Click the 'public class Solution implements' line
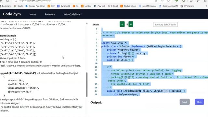Image resolution: width=208 pixels, height=117 pixels. [x=141, y=46]
